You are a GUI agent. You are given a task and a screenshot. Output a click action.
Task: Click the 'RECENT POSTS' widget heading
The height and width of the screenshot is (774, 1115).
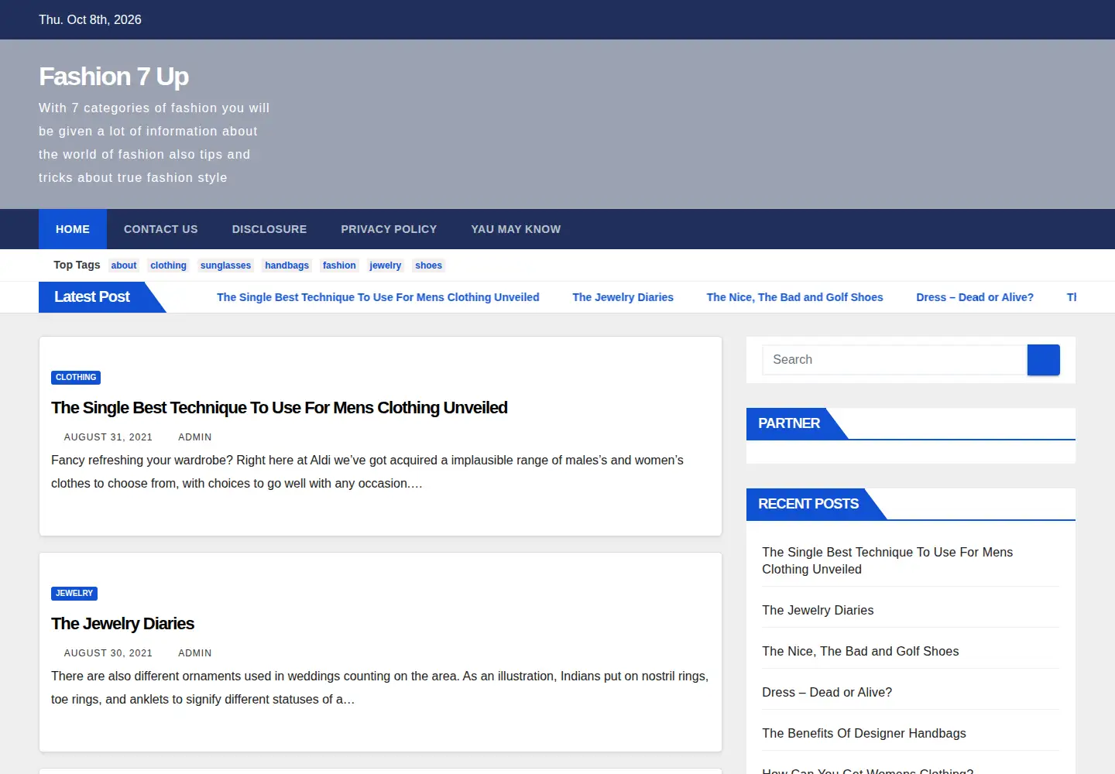tap(808, 504)
